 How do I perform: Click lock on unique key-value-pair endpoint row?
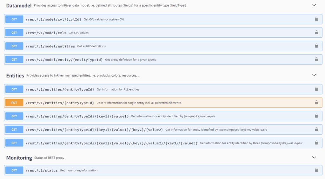pos(316,116)
